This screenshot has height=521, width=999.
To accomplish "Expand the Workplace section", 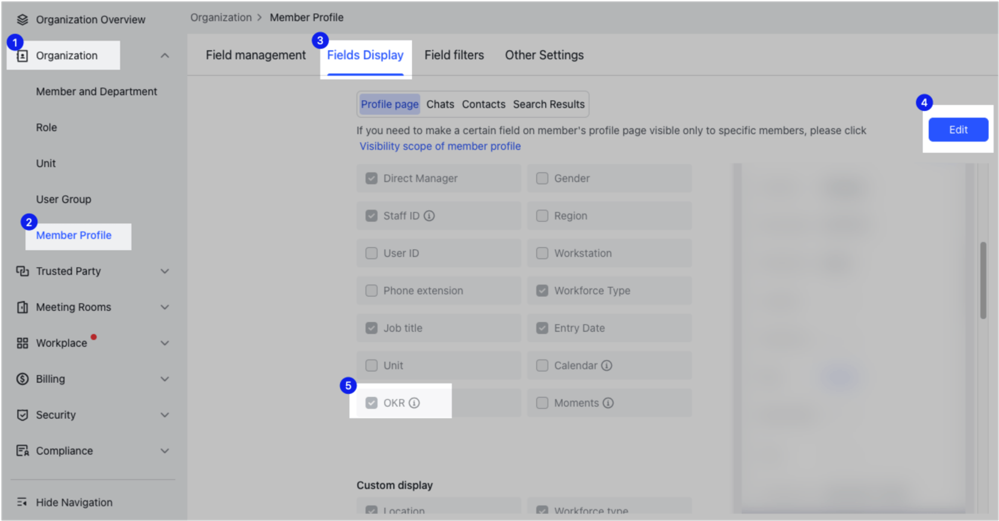I will point(165,343).
